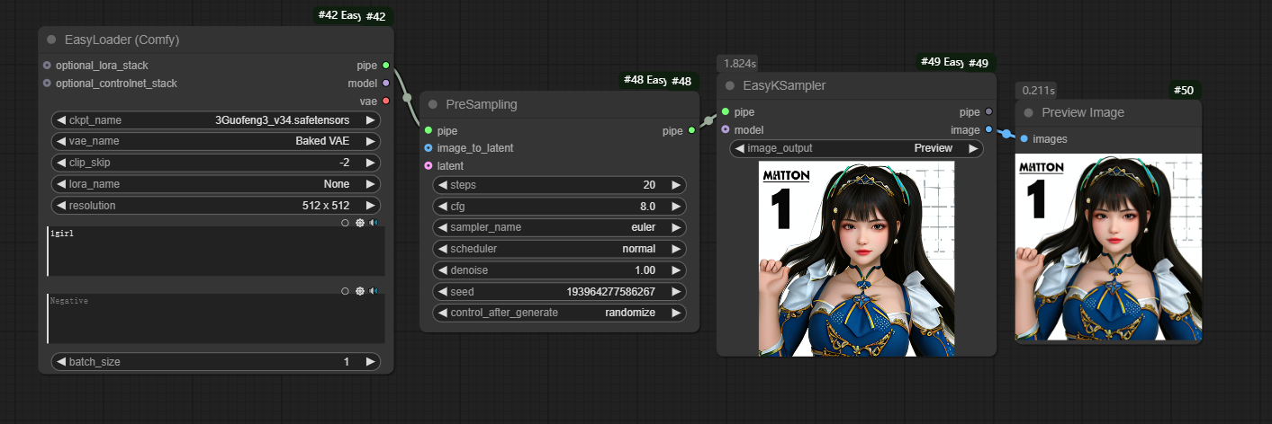Click the Negative prompt text area
Screen dimensions: 1272x424
215,319
